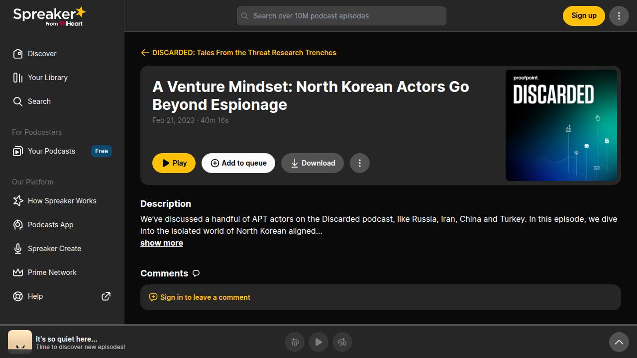Screen dimensions: 637x358
Task: Click 'It's so quiet here...' text
Action: (67, 339)
